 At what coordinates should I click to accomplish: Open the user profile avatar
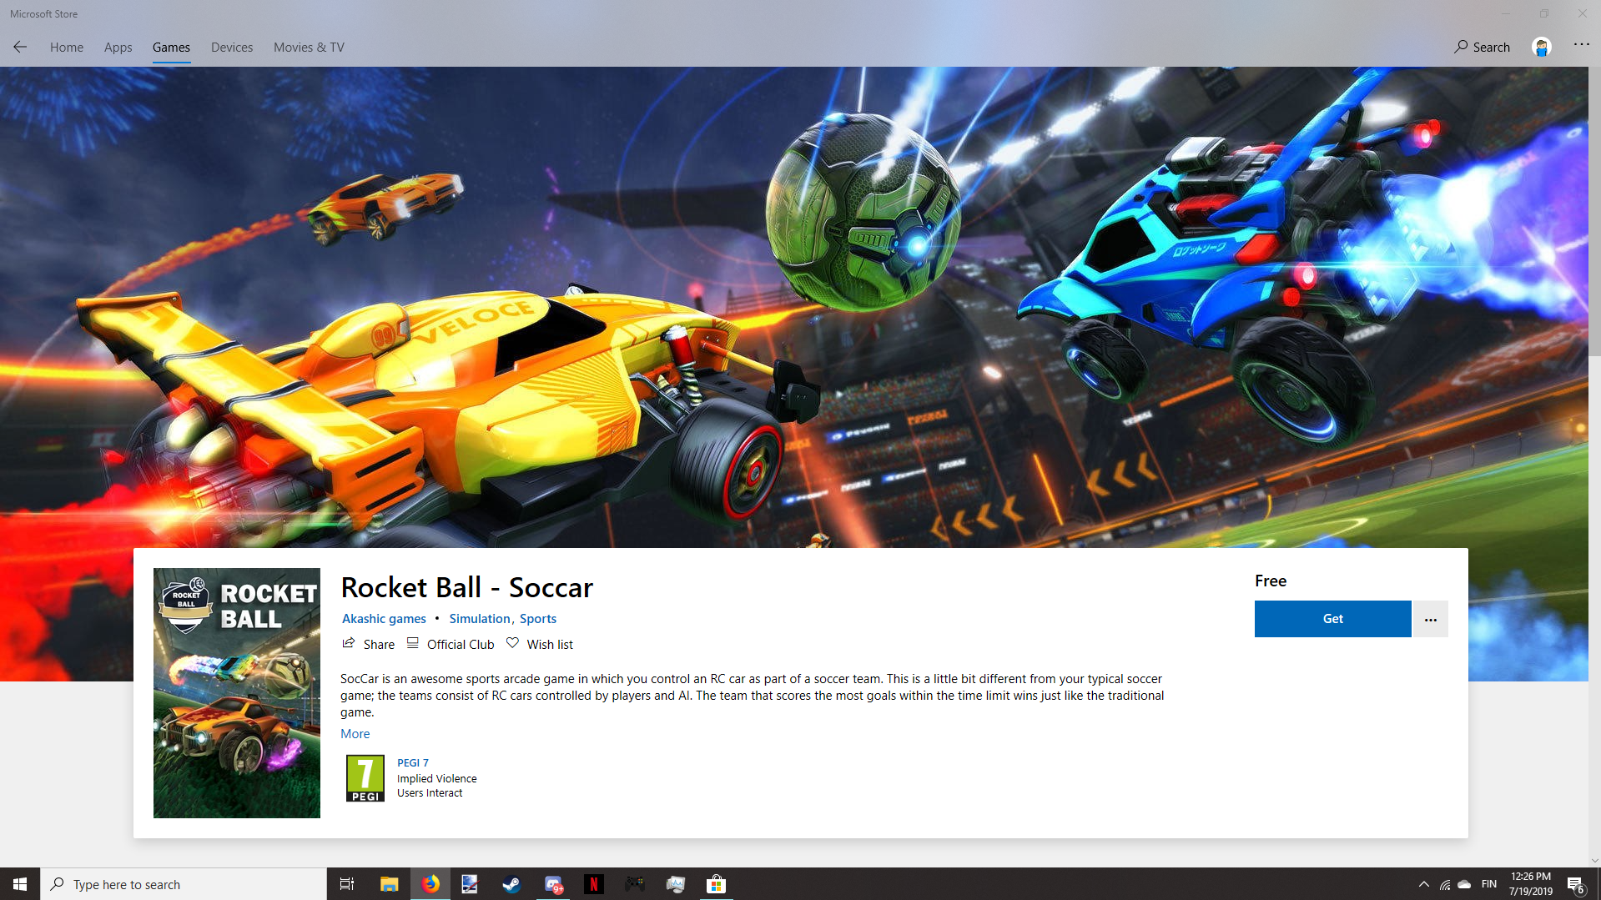pos(1541,47)
